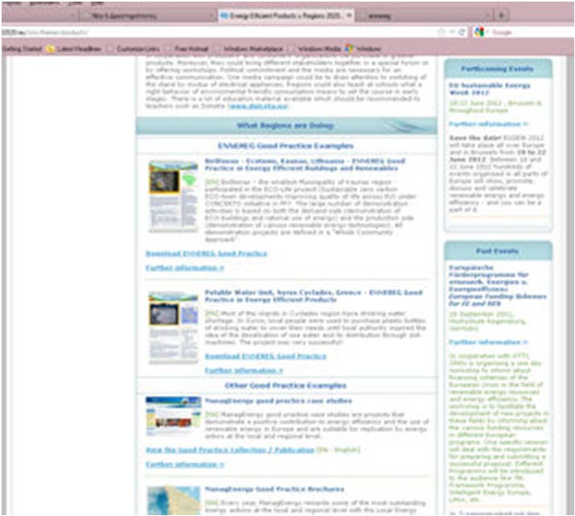Viewport: 575px width, 516px height.
Task: Switch to the browser tab right of the active tab
Action: coord(425,16)
